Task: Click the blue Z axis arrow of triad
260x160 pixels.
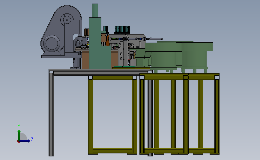Action: pos(25,141)
